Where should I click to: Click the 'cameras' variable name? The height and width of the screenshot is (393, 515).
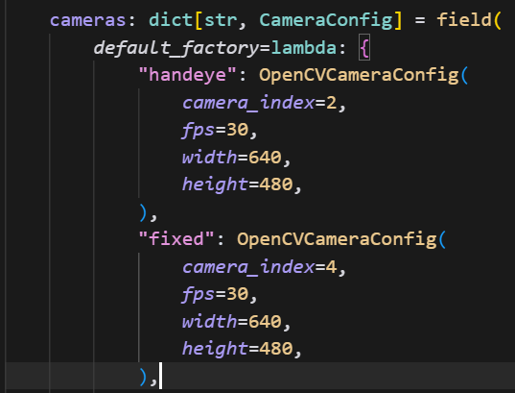[87, 20]
